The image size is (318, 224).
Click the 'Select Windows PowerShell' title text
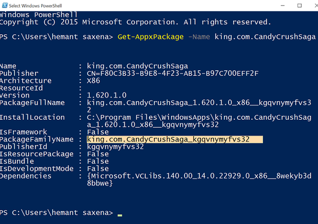(x=35, y=6)
